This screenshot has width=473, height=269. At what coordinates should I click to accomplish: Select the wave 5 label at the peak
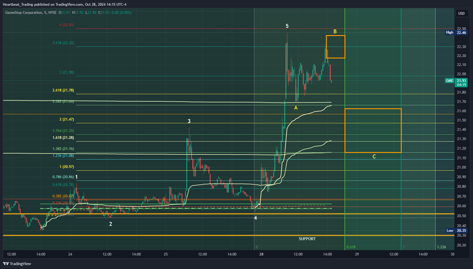(287, 26)
